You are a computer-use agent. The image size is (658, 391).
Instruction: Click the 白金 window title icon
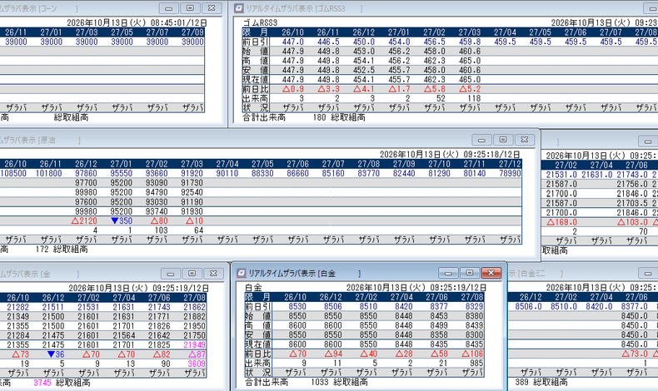pyautogui.click(x=242, y=273)
